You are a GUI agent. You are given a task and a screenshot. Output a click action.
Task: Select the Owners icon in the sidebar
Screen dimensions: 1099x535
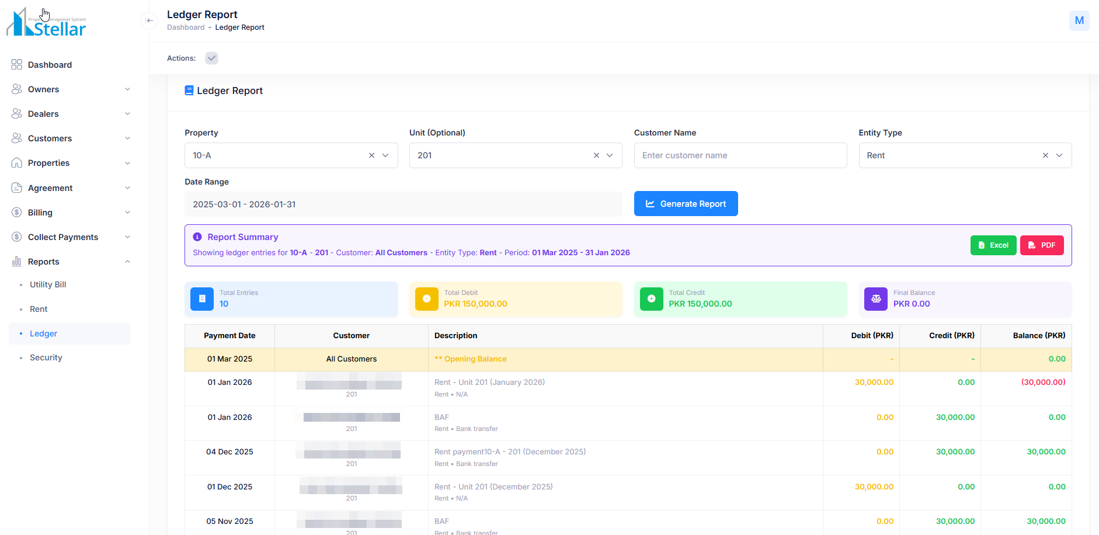click(x=17, y=89)
